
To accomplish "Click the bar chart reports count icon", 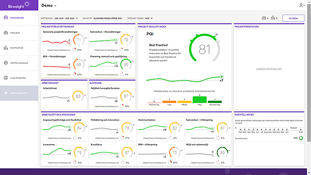I will (x=273, y=18).
